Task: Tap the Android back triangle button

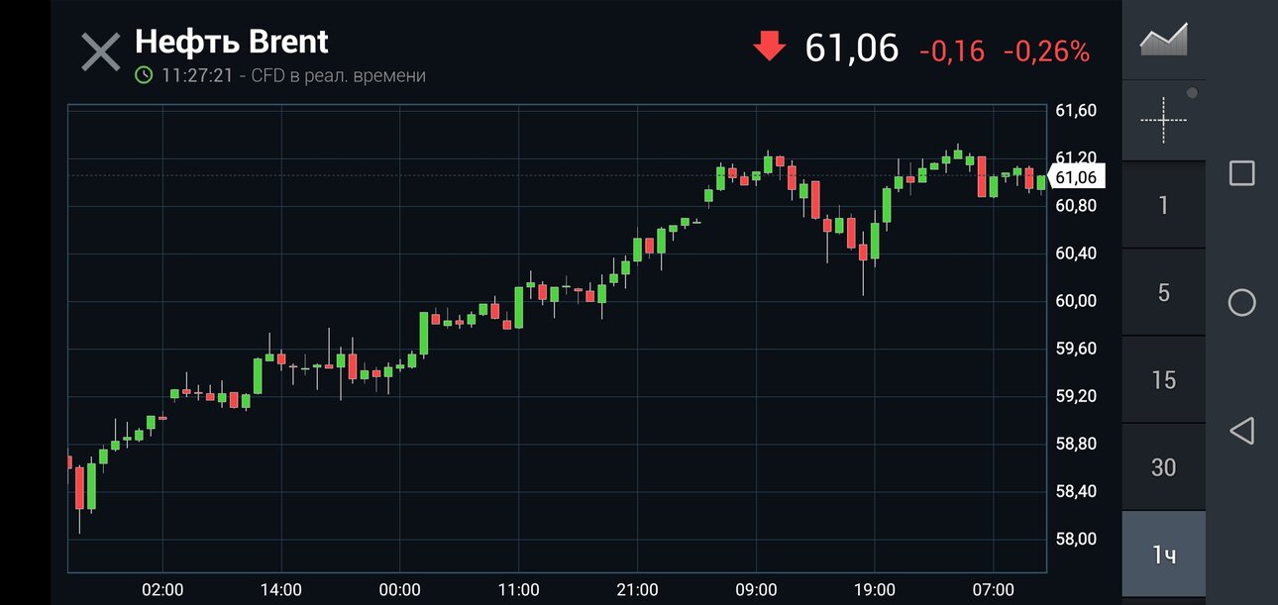Action: tap(1241, 430)
